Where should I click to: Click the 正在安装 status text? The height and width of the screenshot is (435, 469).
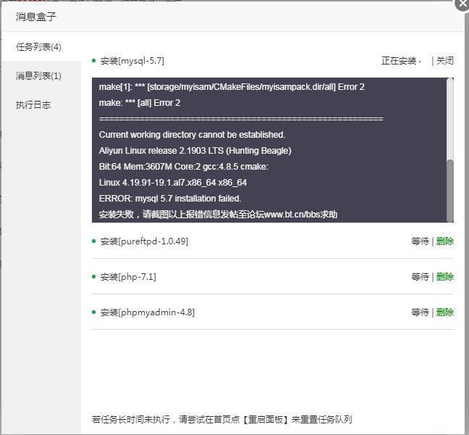click(x=399, y=61)
